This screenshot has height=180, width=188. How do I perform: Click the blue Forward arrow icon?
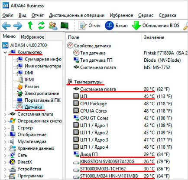[x=18, y=26]
